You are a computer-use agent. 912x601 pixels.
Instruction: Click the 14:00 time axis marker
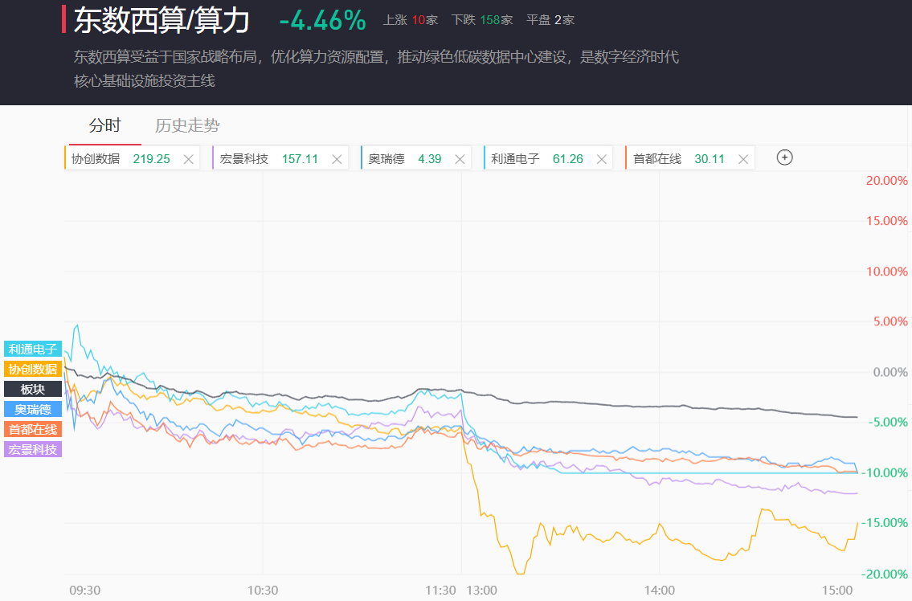click(x=659, y=590)
